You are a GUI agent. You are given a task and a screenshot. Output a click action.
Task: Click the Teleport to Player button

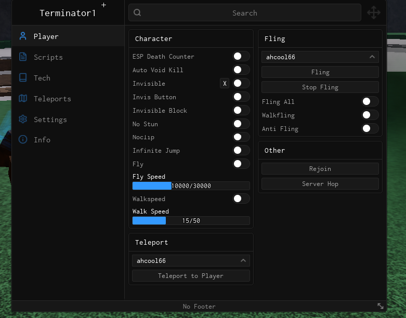pyautogui.click(x=191, y=275)
